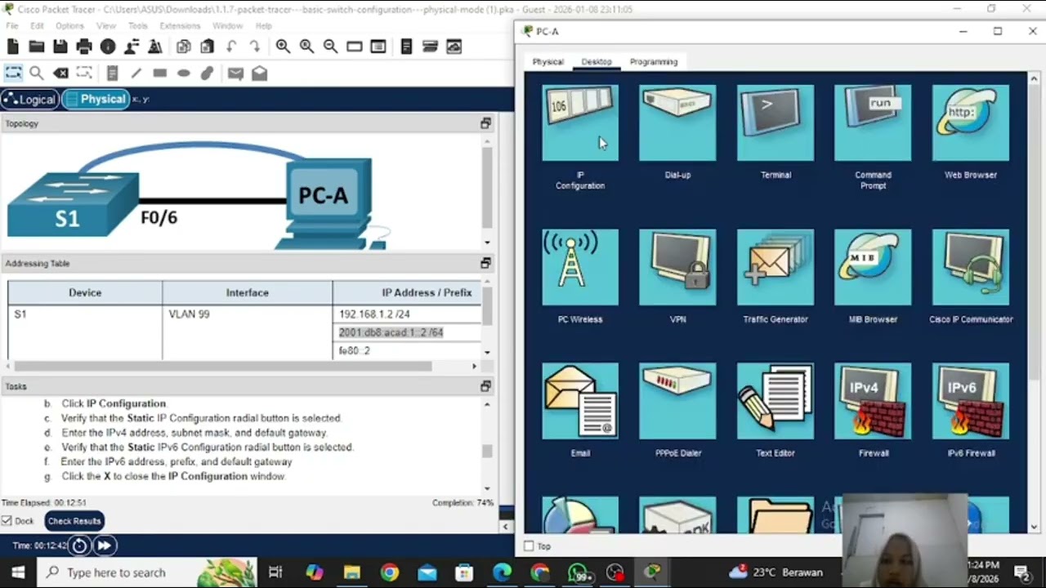The width and height of the screenshot is (1046, 588).
Task: Open the Extensions menu
Action: point(180,26)
